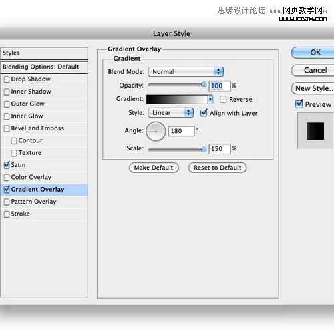This screenshot has height=334, width=334.
Task: Toggle the Preview checkbox
Action: tap(299, 104)
